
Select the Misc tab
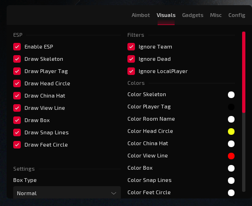click(x=216, y=15)
